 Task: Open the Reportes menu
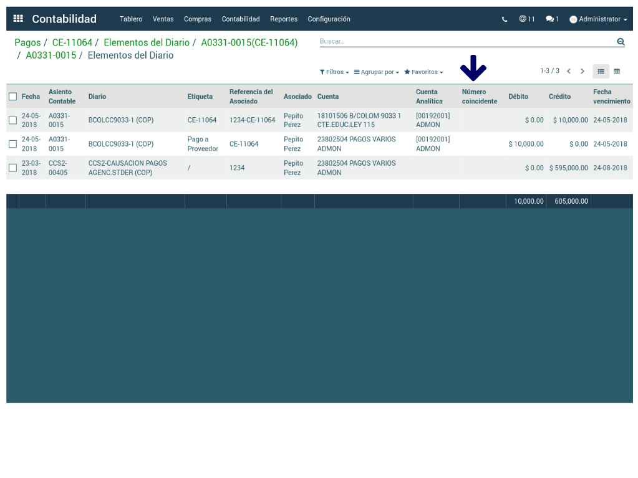[x=284, y=19]
